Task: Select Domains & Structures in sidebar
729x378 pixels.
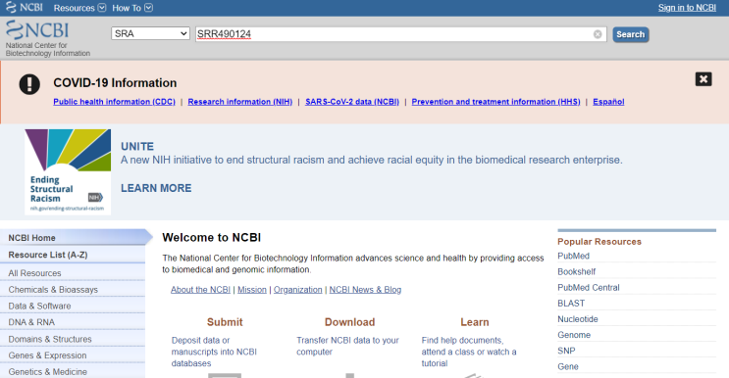Action: [73, 339]
